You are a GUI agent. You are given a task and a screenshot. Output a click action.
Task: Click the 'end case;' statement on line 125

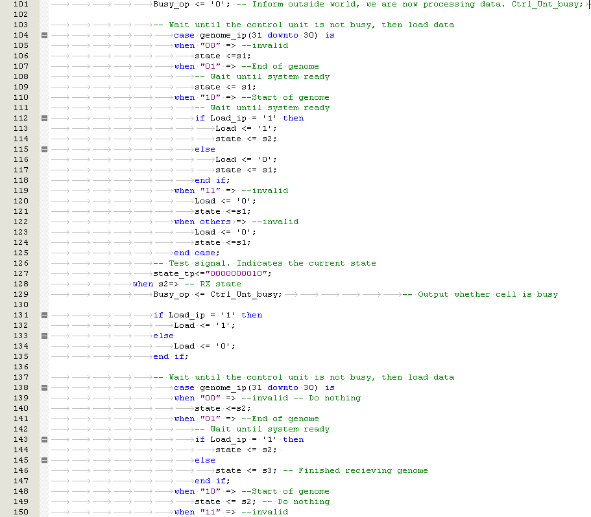tap(197, 253)
